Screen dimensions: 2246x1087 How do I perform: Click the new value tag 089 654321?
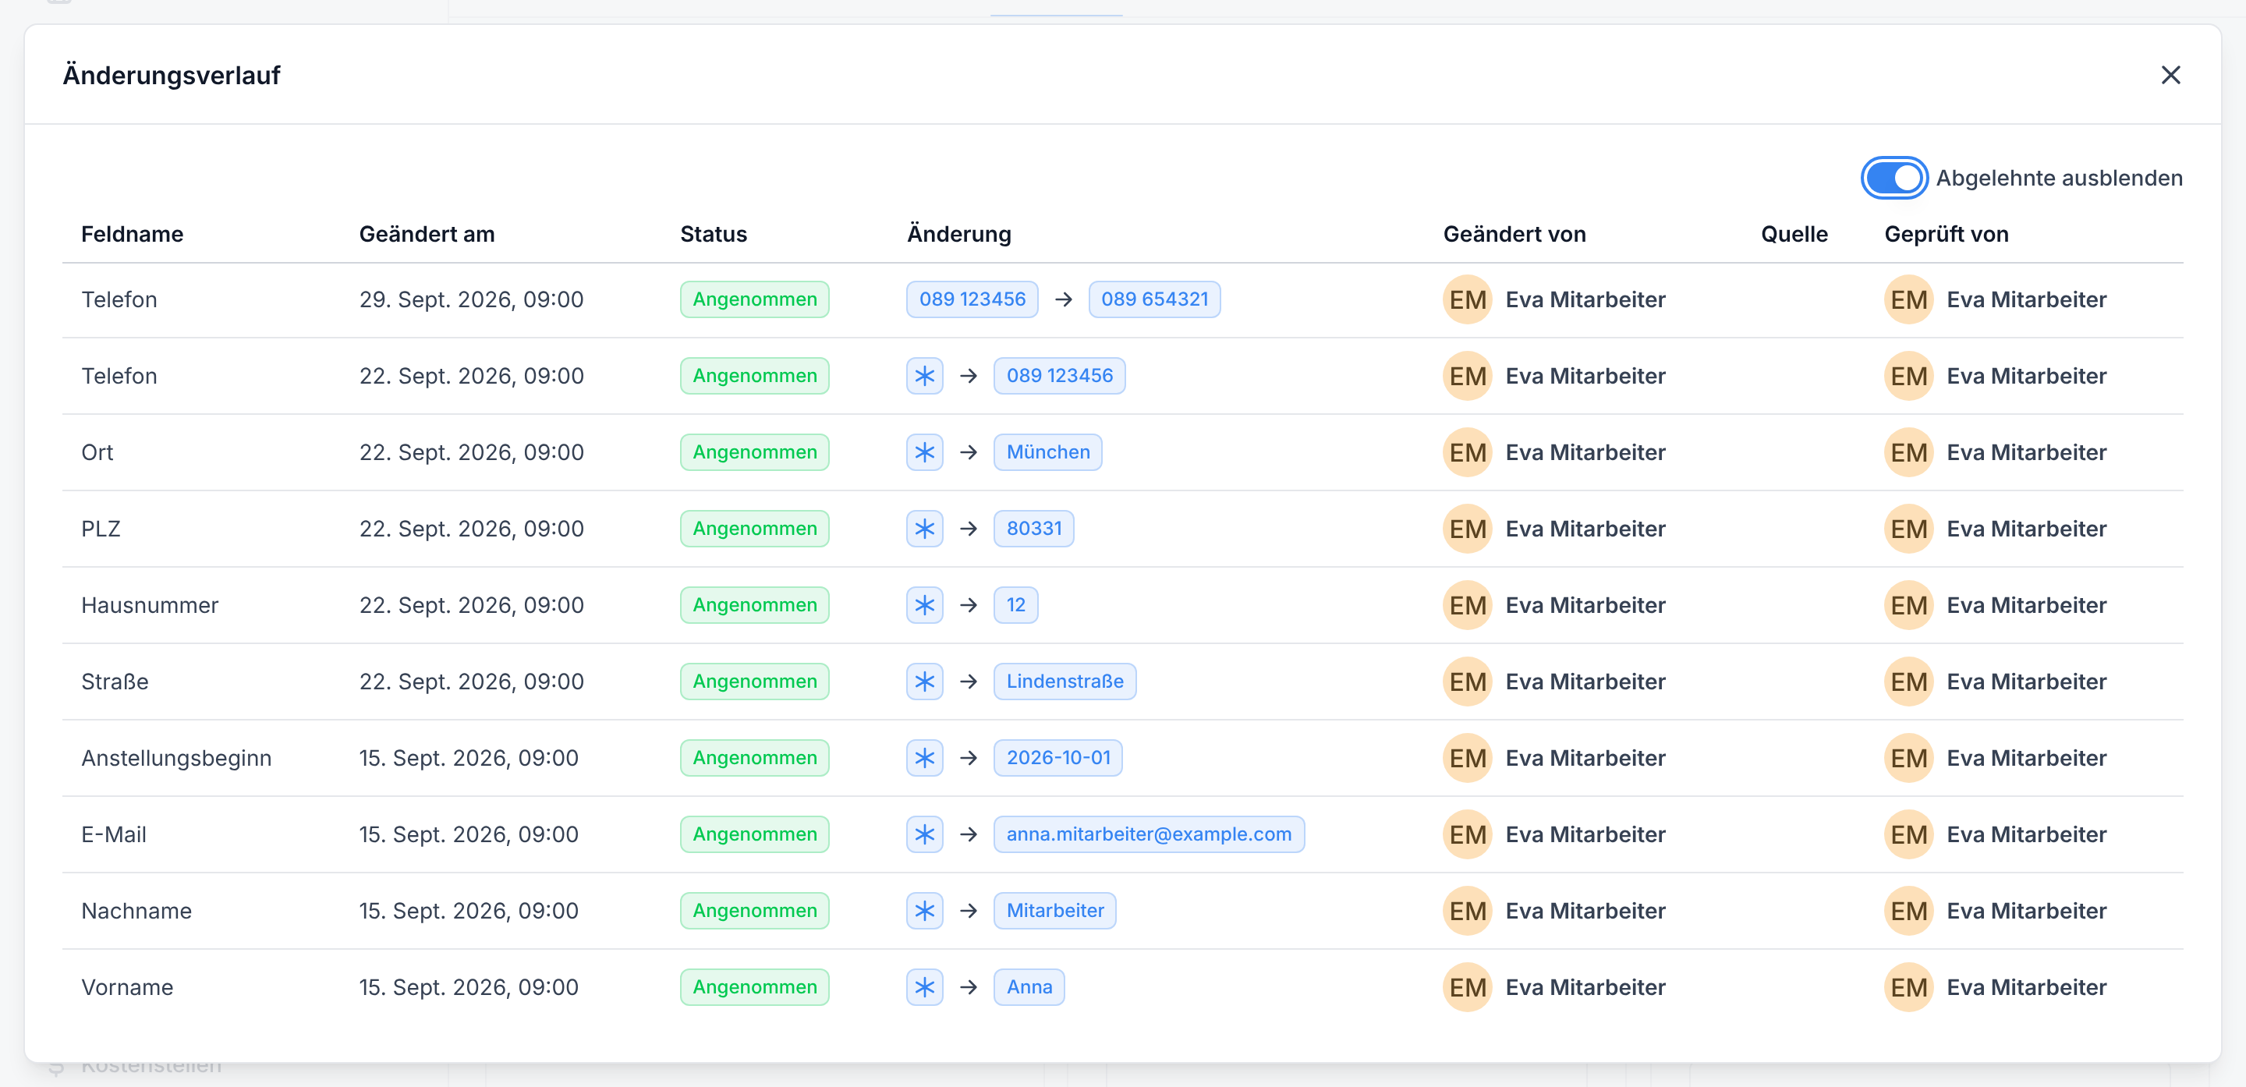point(1154,300)
